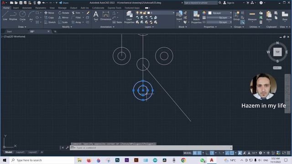The width and height of the screenshot is (292, 164).
Task: Click the Mirror tool
Action: [63, 17]
